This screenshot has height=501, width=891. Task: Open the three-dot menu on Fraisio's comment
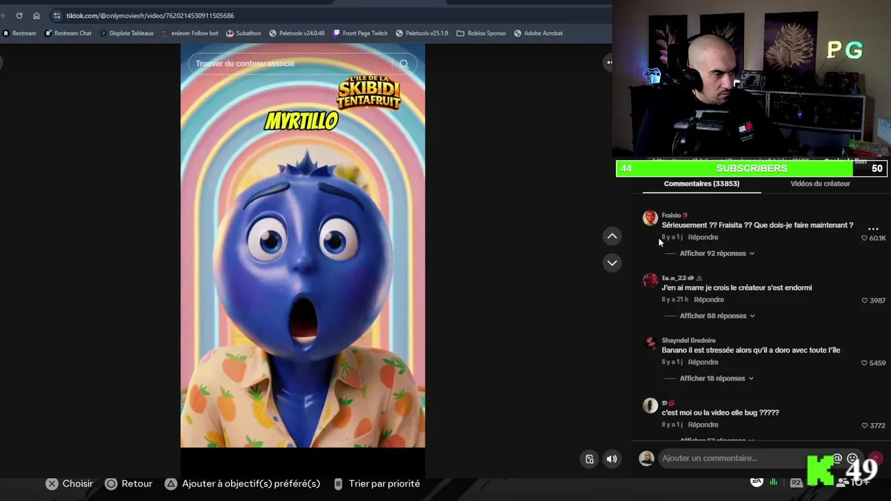873,228
